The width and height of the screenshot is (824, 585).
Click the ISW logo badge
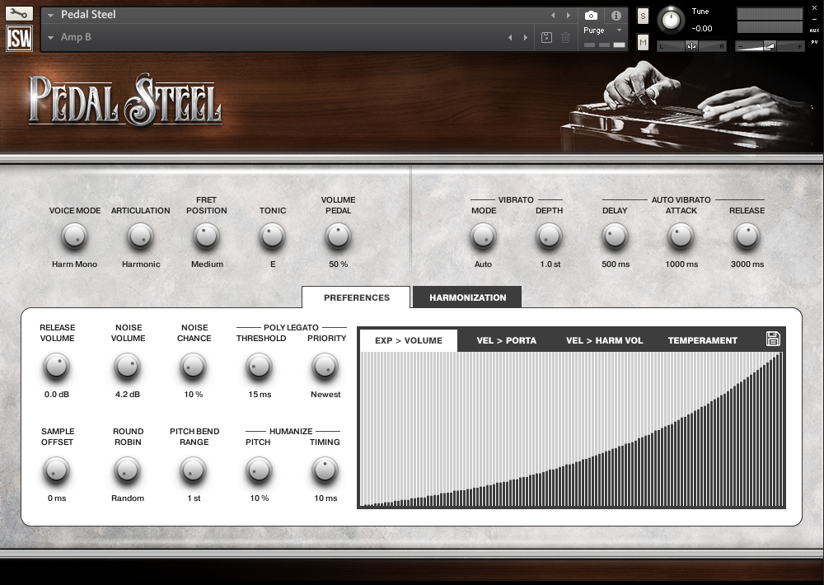tap(18, 37)
